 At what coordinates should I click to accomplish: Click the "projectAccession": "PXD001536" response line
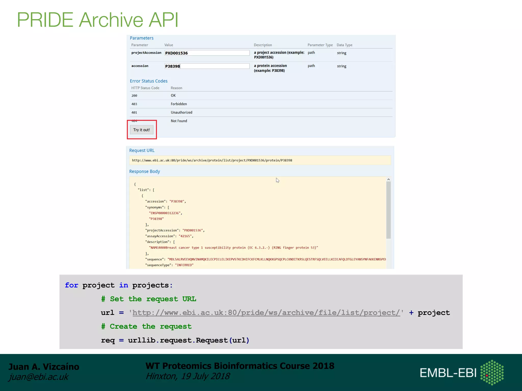(x=175, y=230)
